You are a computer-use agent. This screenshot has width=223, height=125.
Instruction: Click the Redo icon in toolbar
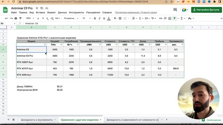(x=11, y=18)
